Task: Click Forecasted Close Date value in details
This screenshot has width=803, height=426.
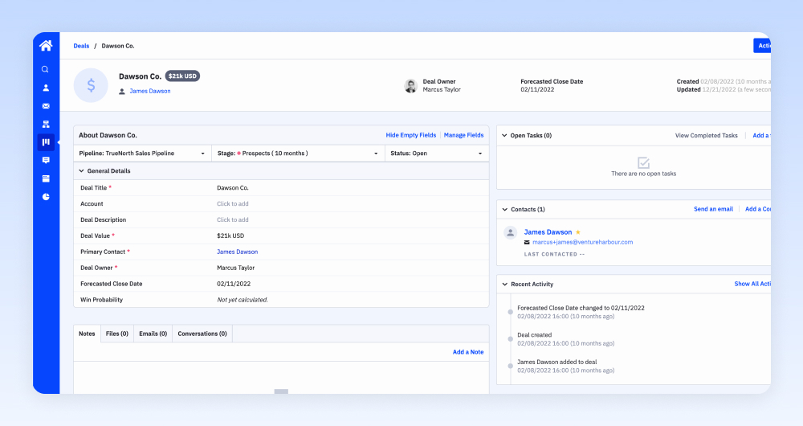Action: click(234, 284)
